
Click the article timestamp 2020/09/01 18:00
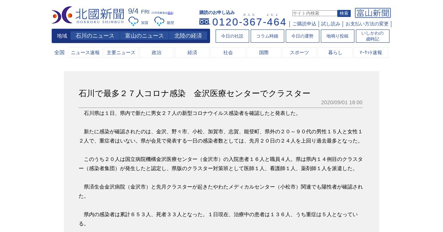[342, 102]
